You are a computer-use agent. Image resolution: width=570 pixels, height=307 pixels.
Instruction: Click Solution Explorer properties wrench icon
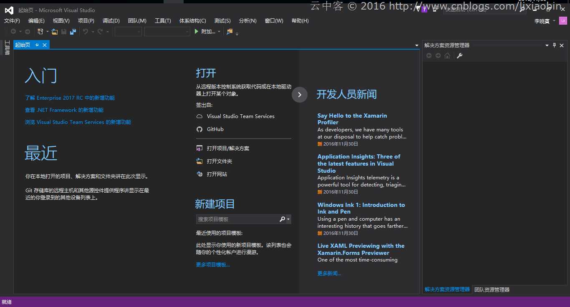pyautogui.click(x=459, y=55)
